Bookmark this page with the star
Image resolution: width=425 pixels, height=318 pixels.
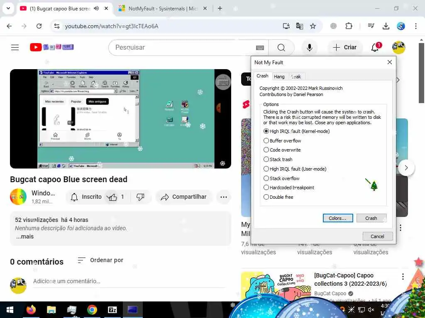coord(313,26)
